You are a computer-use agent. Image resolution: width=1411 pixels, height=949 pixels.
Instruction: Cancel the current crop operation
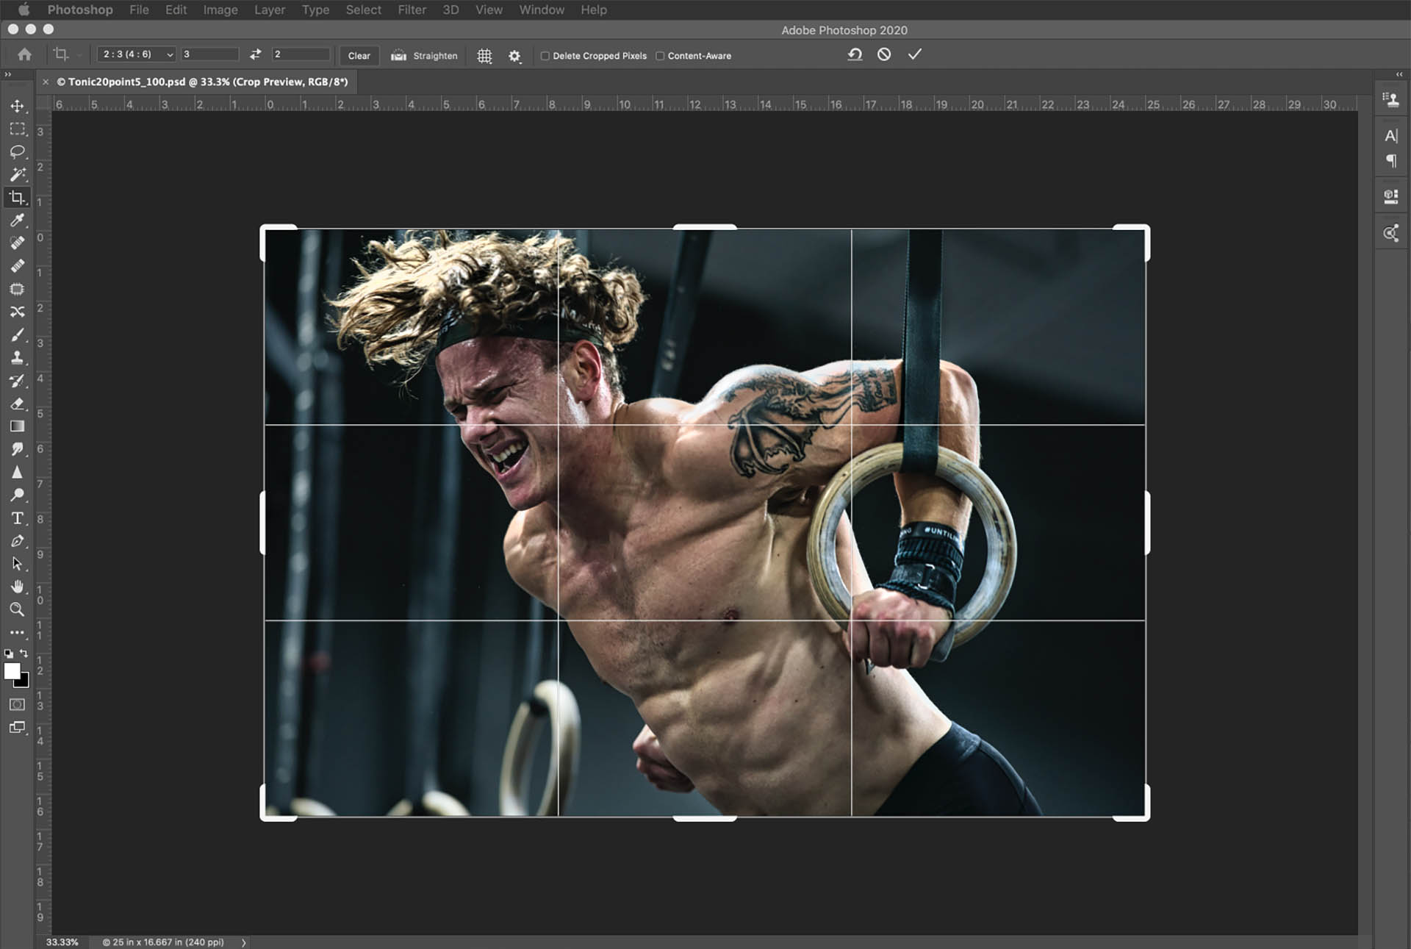coord(884,54)
